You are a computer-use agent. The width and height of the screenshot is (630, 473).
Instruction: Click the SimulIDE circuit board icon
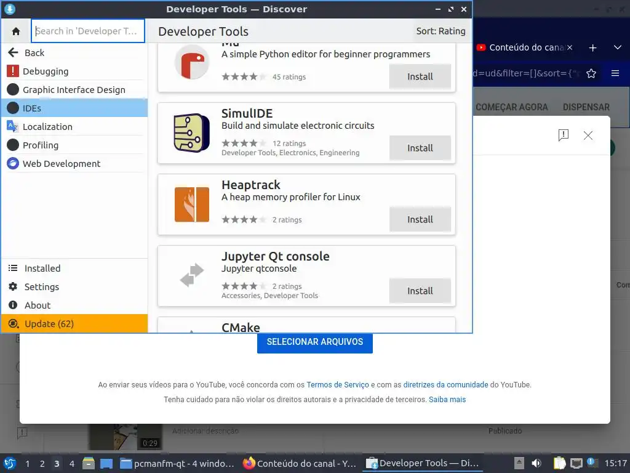click(x=192, y=133)
